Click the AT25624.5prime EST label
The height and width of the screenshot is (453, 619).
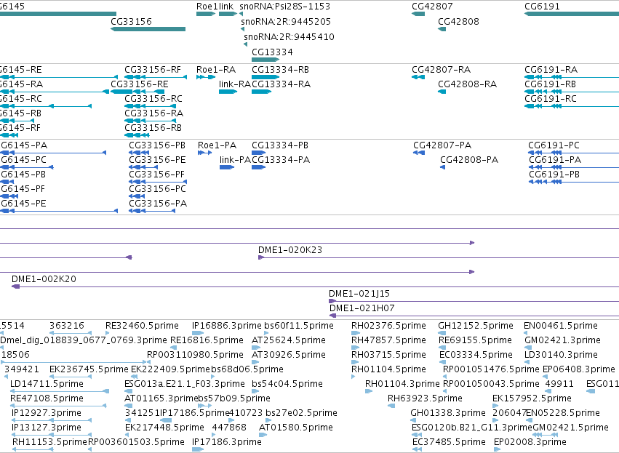point(289,340)
